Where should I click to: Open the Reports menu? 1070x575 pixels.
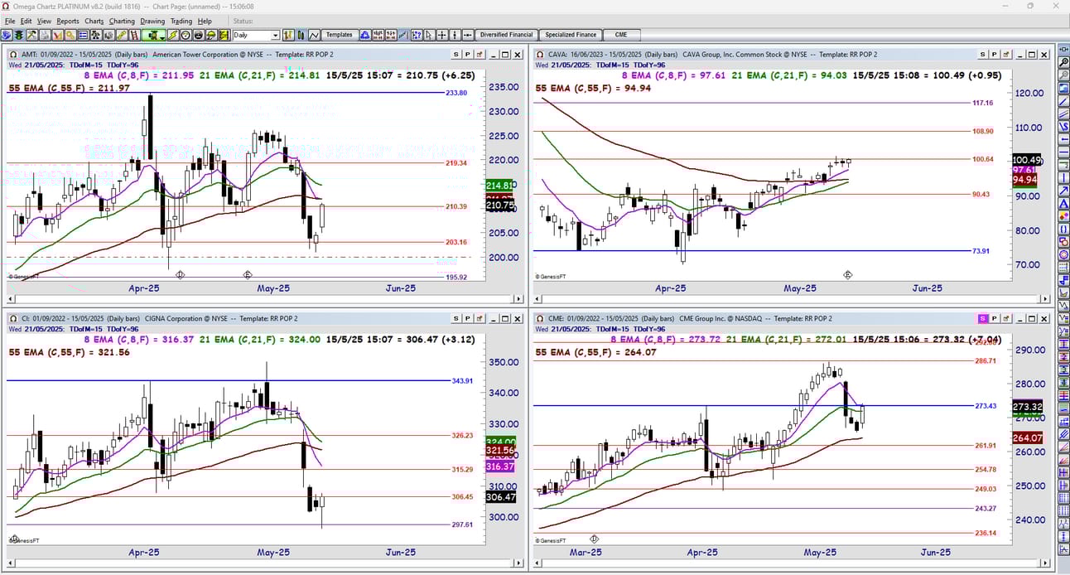pos(68,21)
